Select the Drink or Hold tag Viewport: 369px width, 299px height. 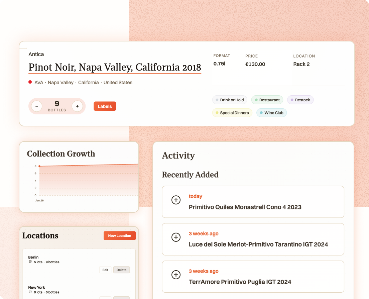[x=230, y=100]
